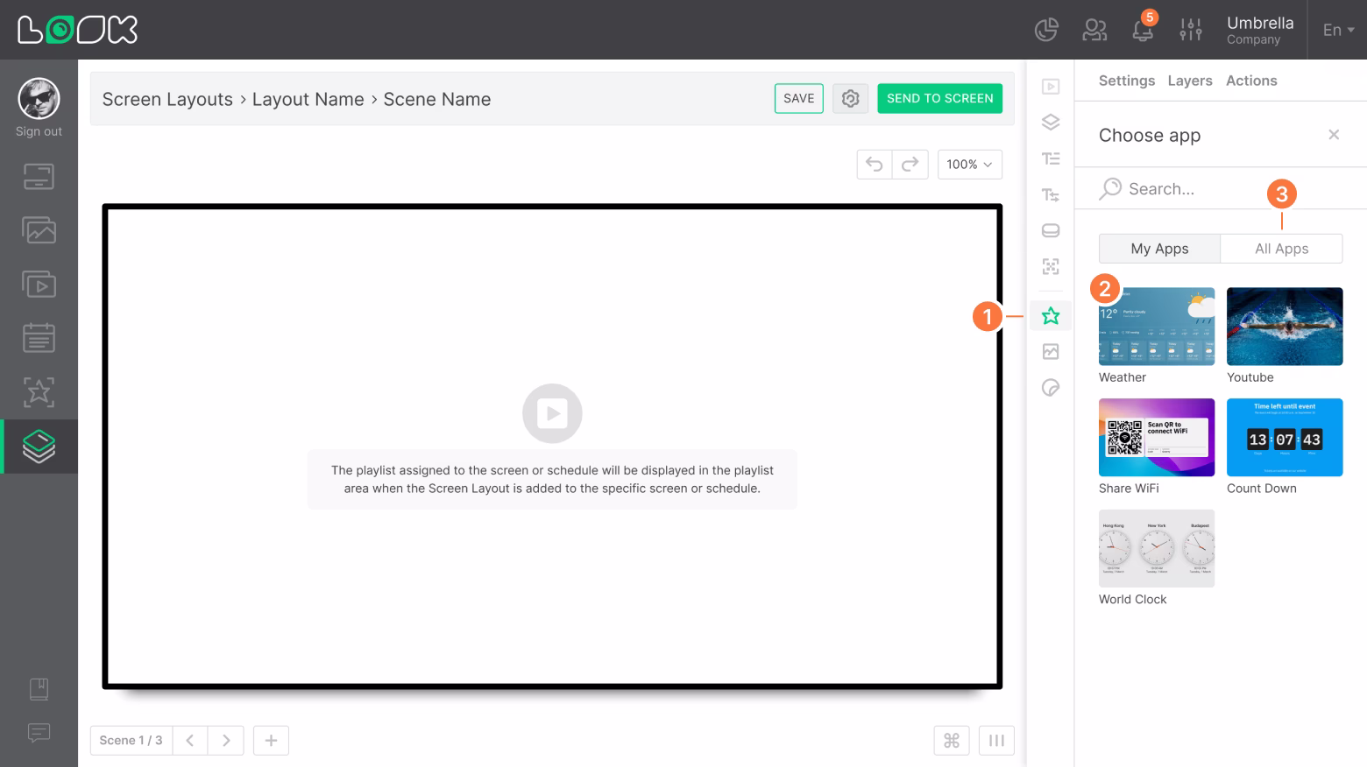Select the Apps star tool in editor toolbar
This screenshot has width=1367, height=767.
1050,315
